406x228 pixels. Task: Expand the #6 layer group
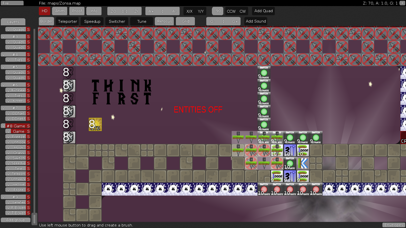[x=15, y=85]
